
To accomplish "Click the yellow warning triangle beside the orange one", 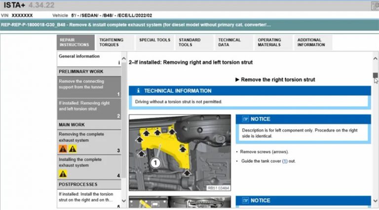I will point(73,149).
